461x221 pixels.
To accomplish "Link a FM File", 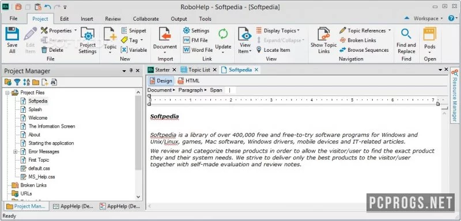I will (x=195, y=40).
